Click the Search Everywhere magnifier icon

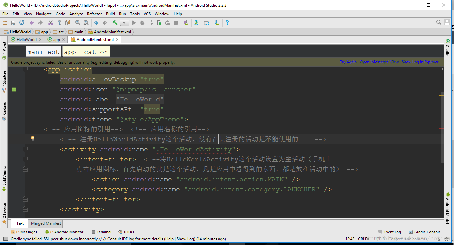(439, 22)
